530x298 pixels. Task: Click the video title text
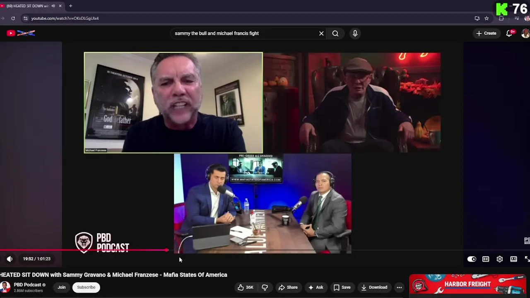click(113, 275)
